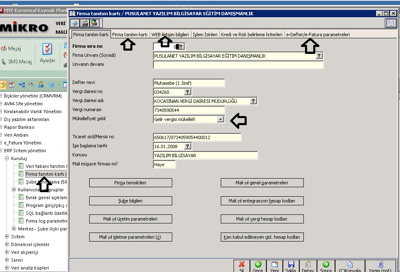The width and height of the screenshot is (400, 272).
Task: Click Firma temsilcileri button
Action: [x=130, y=183]
